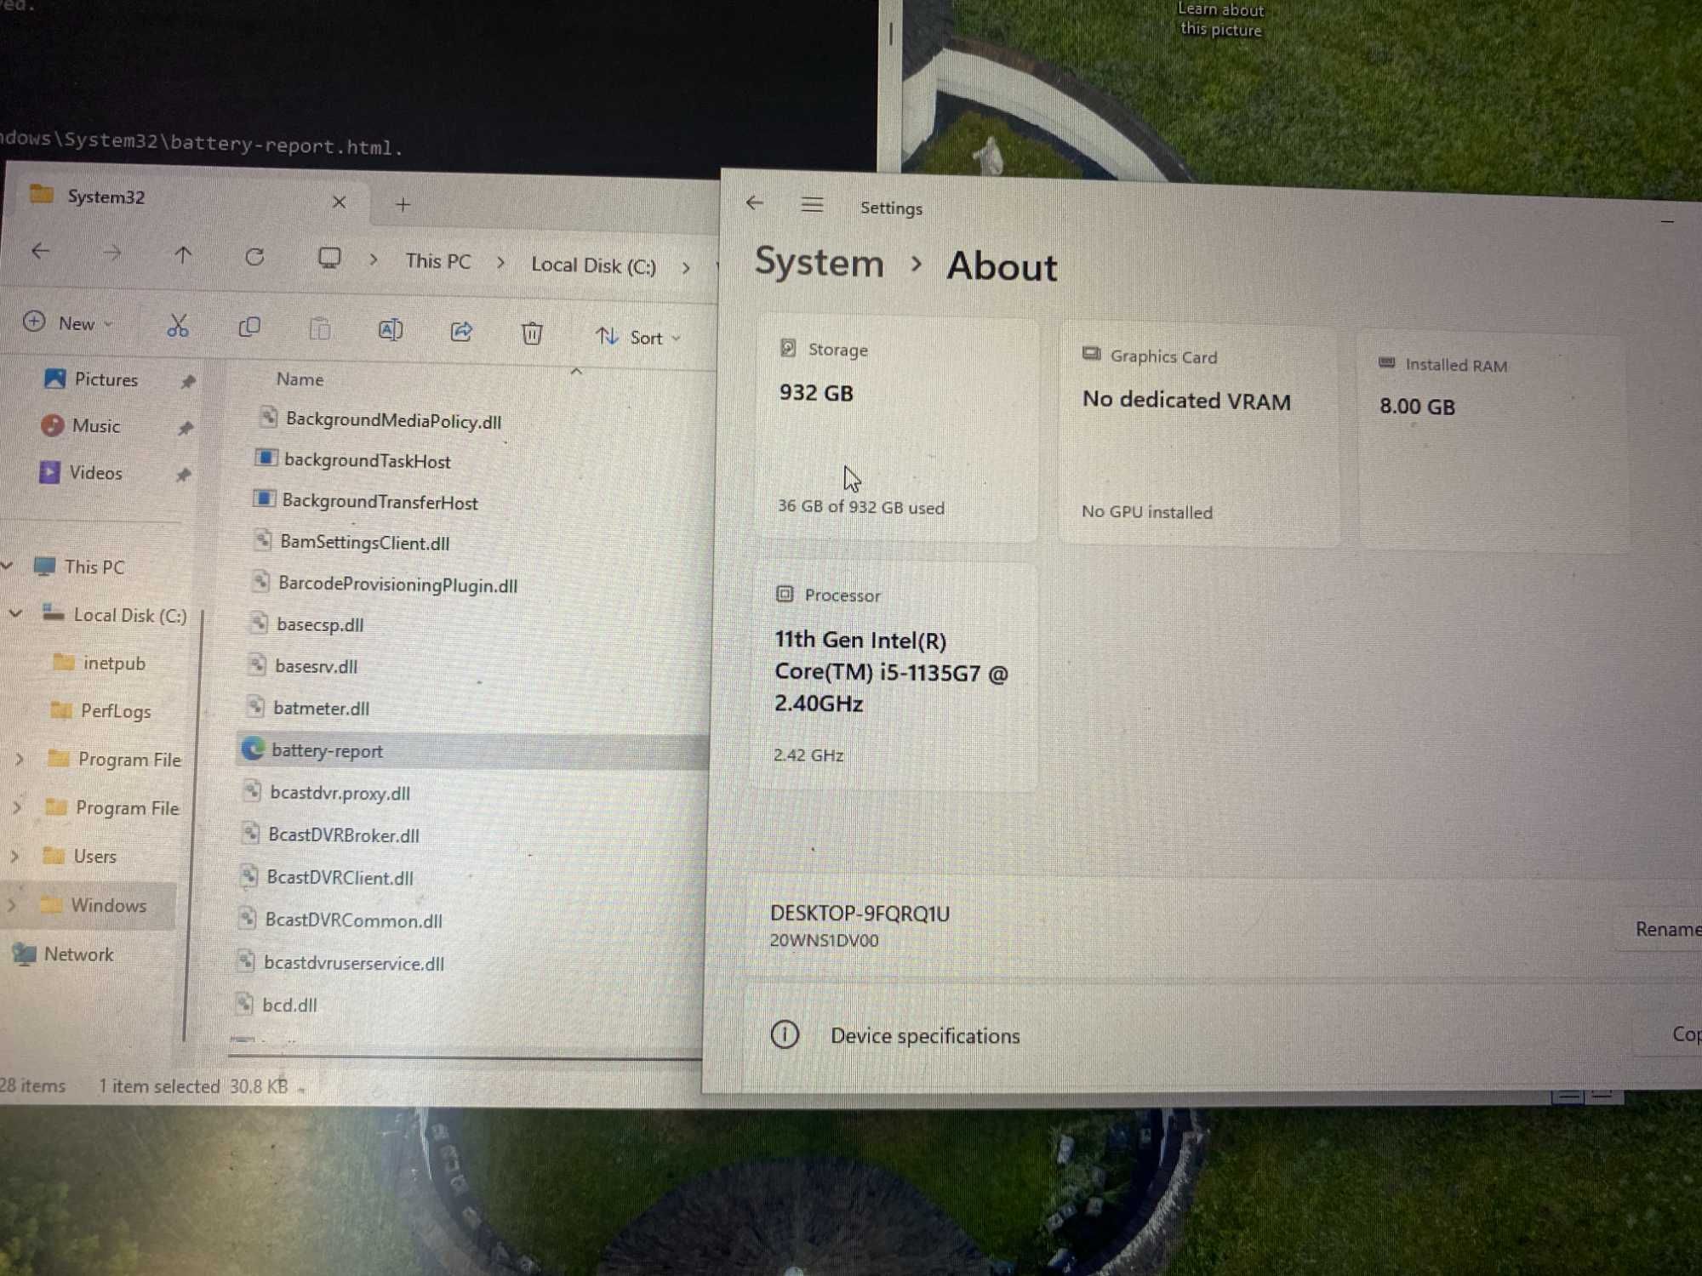Viewport: 1702px width, 1276px height.
Task: Click the Cut scissors icon in File Explorer
Action: click(x=178, y=326)
